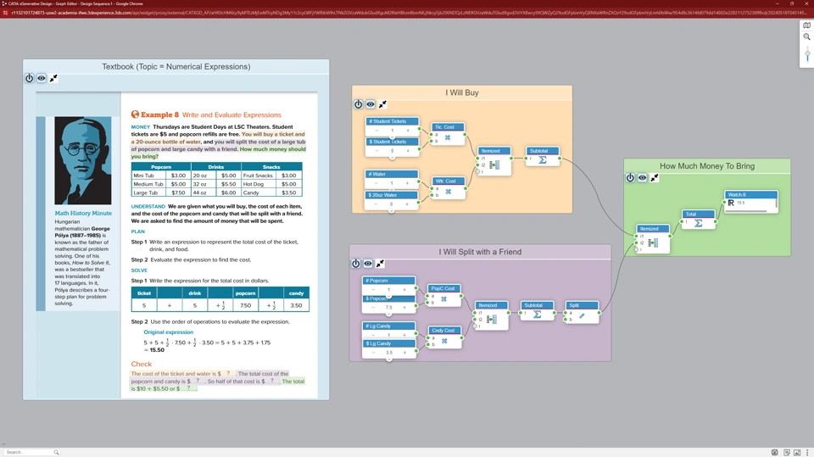Screen dimensions: 814x457
Task: Toggle power button of I Will Split with a Friend group
Action: click(x=355, y=264)
